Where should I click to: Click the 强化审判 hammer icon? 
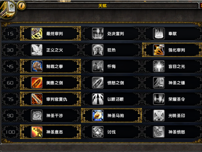coord(159,50)
